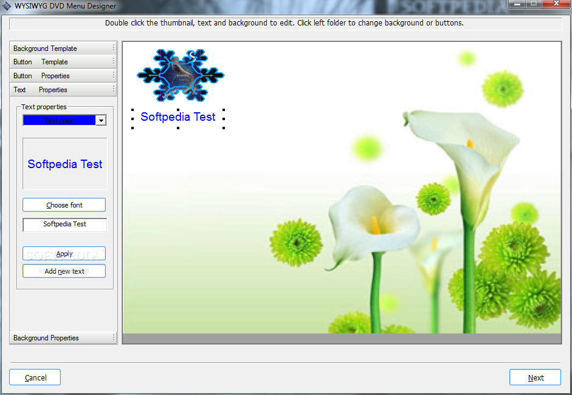This screenshot has width=572, height=395.
Task: Close the DVD Menu Designer window
Action: pyautogui.click(x=556, y=4)
